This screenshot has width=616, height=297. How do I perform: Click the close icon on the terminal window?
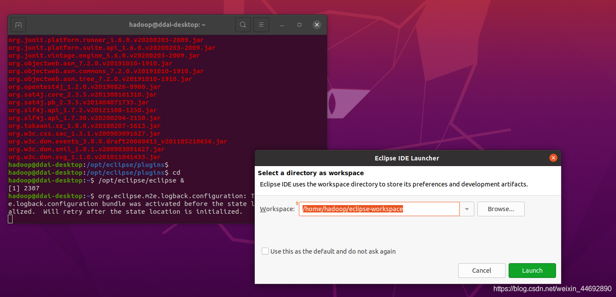(316, 25)
